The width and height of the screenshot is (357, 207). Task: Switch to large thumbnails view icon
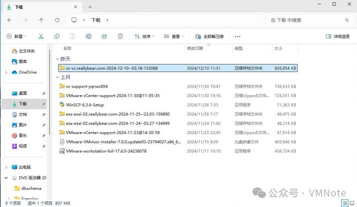coord(352,203)
